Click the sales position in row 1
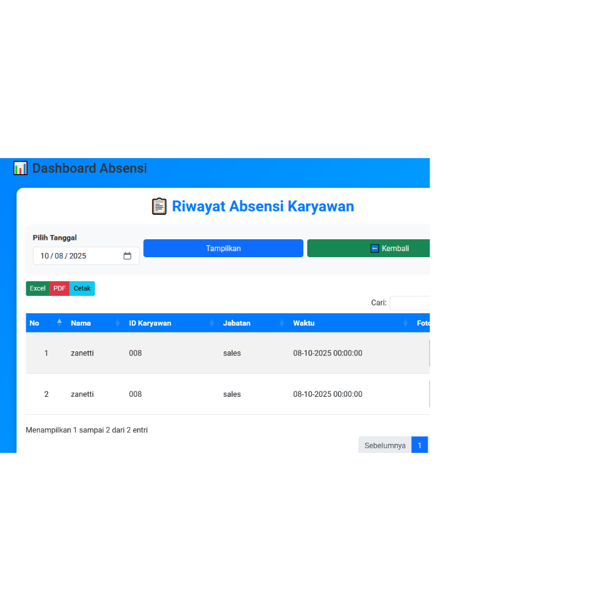Image resolution: width=611 pixels, height=611 pixels. point(232,353)
